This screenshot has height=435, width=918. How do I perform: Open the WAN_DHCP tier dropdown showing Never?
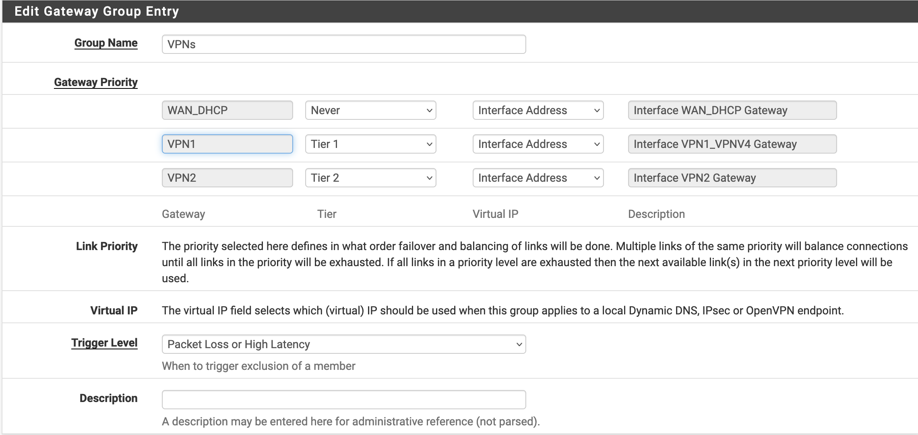pyautogui.click(x=370, y=110)
